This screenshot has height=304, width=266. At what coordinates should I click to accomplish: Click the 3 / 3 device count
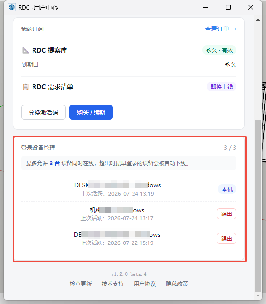pos(230,148)
